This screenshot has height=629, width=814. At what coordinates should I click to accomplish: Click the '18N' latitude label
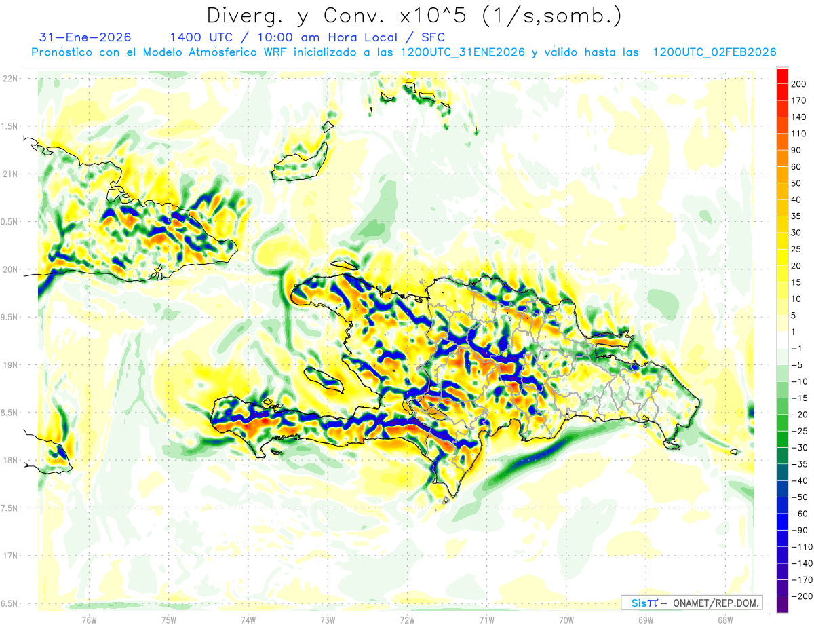point(10,460)
